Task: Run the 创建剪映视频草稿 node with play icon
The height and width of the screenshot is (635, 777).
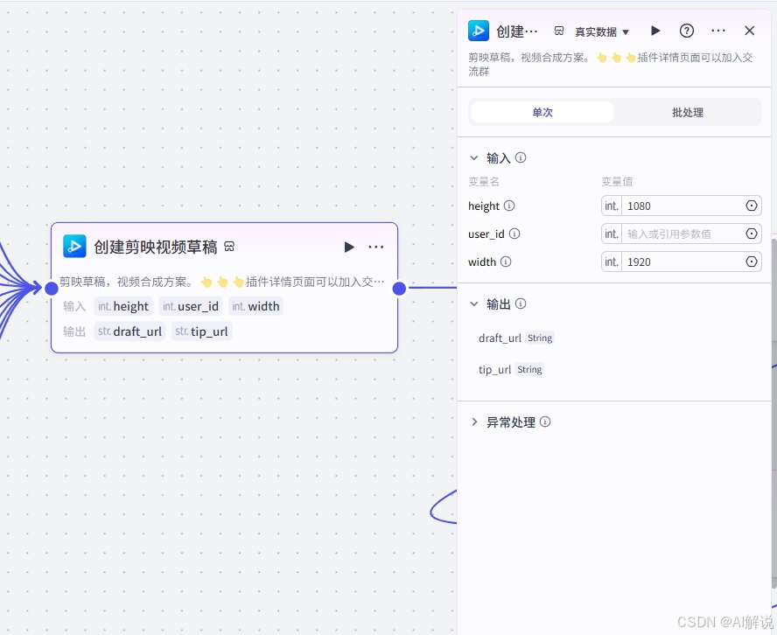Action: pyautogui.click(x=349, y=247)
